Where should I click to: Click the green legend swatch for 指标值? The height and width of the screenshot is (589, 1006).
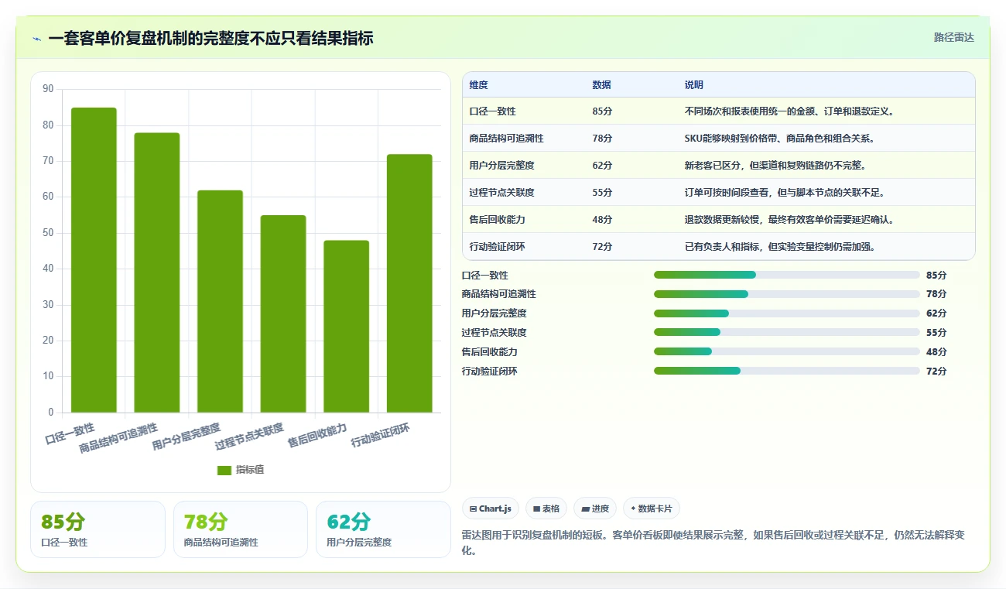click(x=224, y=470)
